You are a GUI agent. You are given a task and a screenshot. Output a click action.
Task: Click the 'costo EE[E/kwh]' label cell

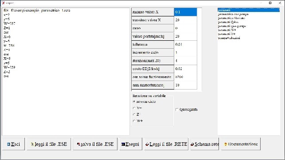coord(152,69)
